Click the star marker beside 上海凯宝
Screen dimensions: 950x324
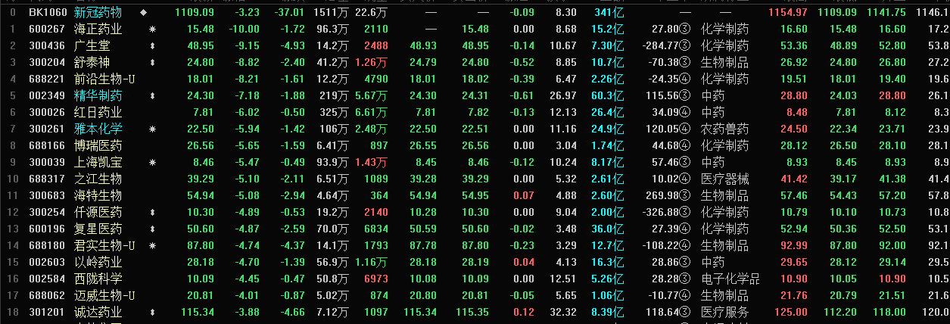(154, 162)
